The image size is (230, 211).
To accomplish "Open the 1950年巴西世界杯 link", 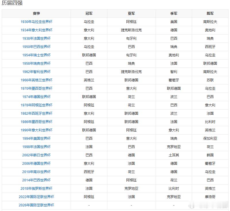I will pos(36,47).
